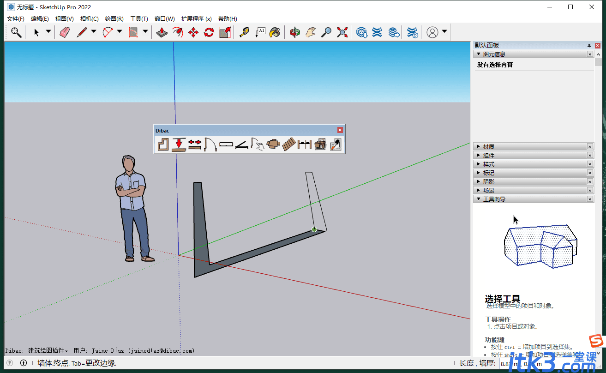Collapse the 图元信息 panel
Image resolution: width=606 pixels, height=373 pixels.
pyautogui.click(x=479, y=54)
